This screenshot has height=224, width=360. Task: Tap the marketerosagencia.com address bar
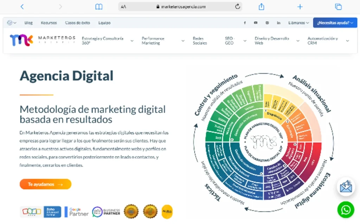click(180, 7)
